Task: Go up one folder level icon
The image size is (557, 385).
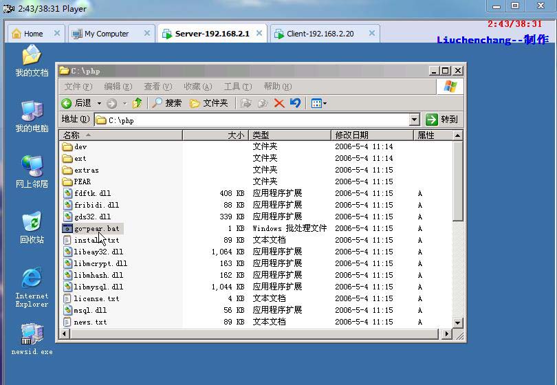Action: [137, 103]
